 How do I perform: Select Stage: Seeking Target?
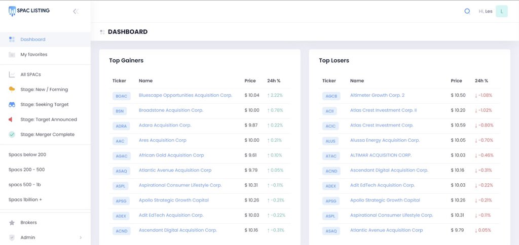(x=45, y=104)
